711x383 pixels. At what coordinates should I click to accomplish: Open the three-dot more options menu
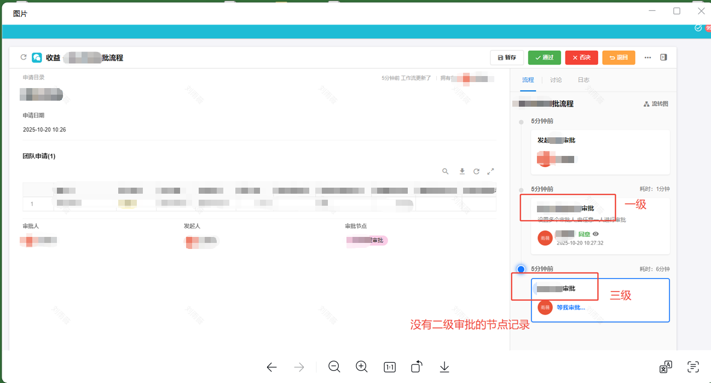648,57
